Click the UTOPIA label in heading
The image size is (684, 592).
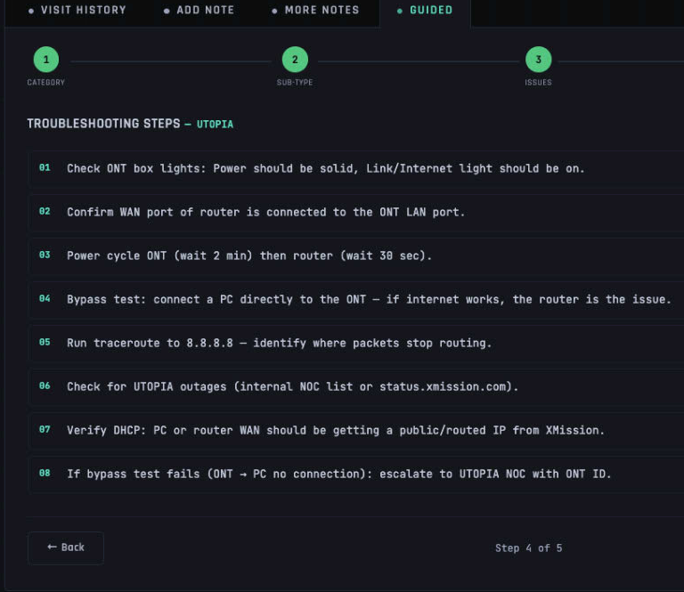point(215,125)
